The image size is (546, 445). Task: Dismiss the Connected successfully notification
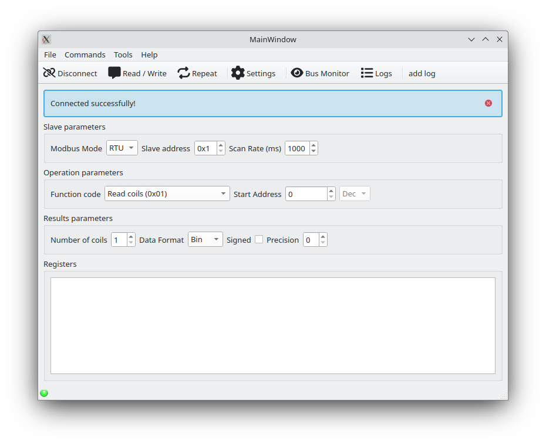488,103
